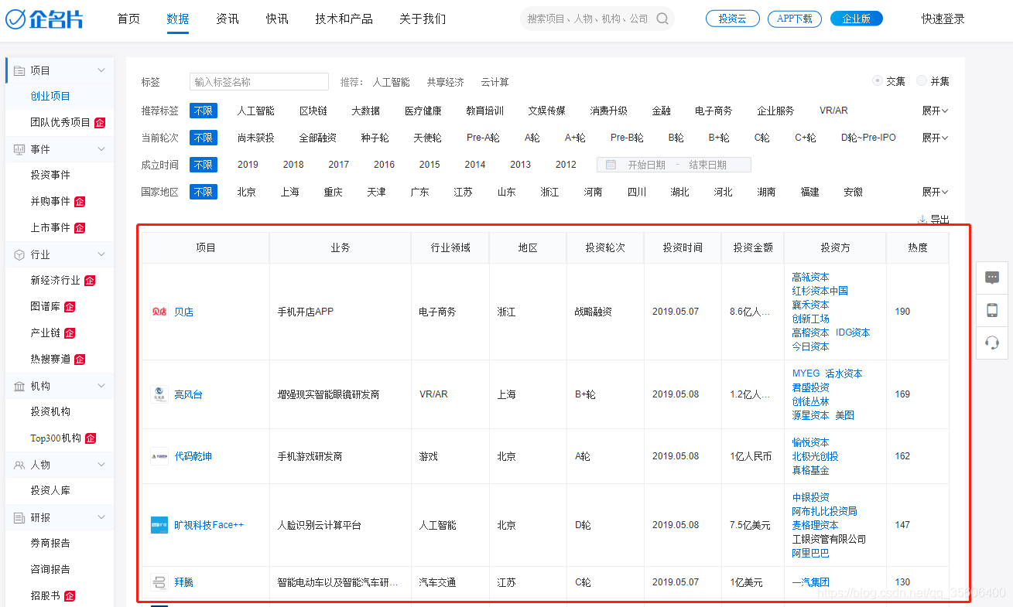Click the search magnifier icon
The image size is (1013, 607).
click(662, 17)
